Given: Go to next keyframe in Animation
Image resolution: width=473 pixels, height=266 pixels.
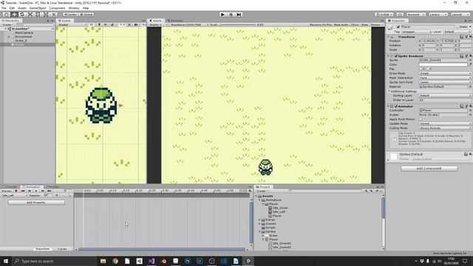Looking at the screenshot, I should pos(43,191).
